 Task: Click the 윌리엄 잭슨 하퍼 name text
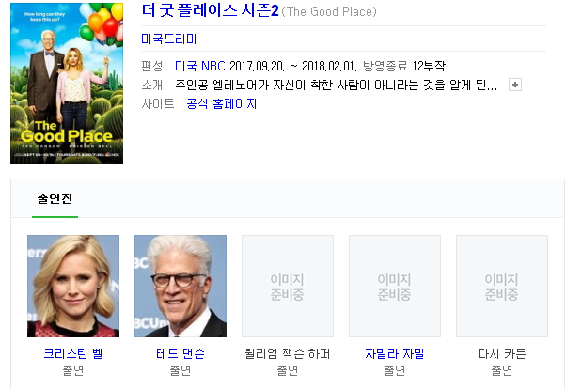[x=288, y=353]
